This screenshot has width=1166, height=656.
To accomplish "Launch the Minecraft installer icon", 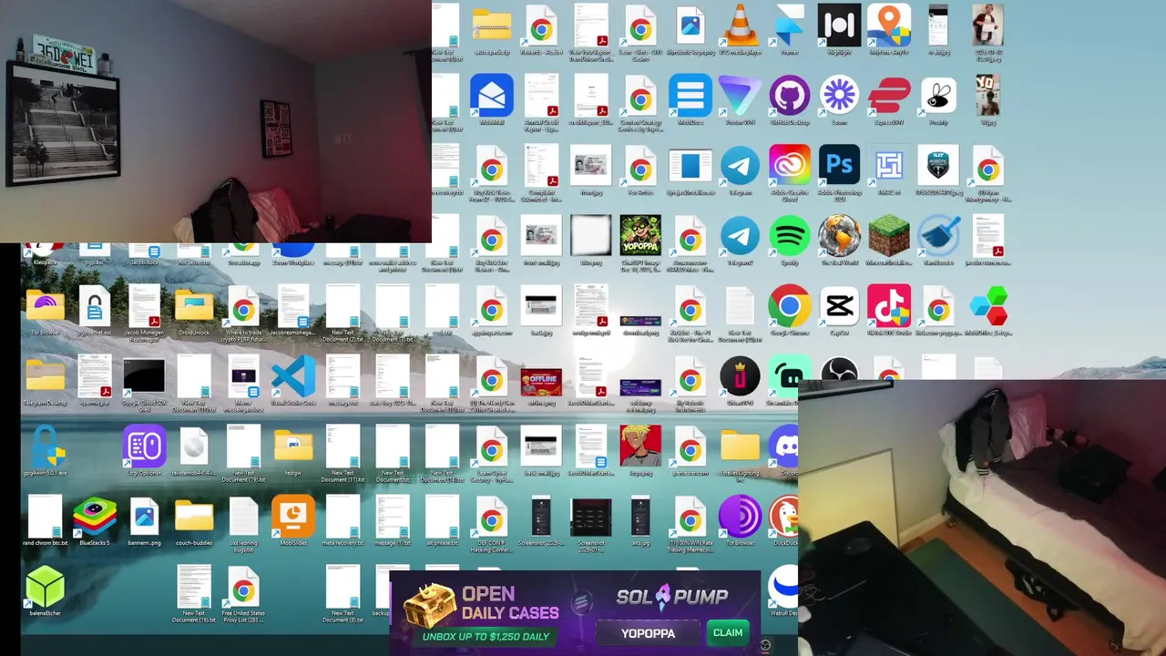I will coord(889,237).
